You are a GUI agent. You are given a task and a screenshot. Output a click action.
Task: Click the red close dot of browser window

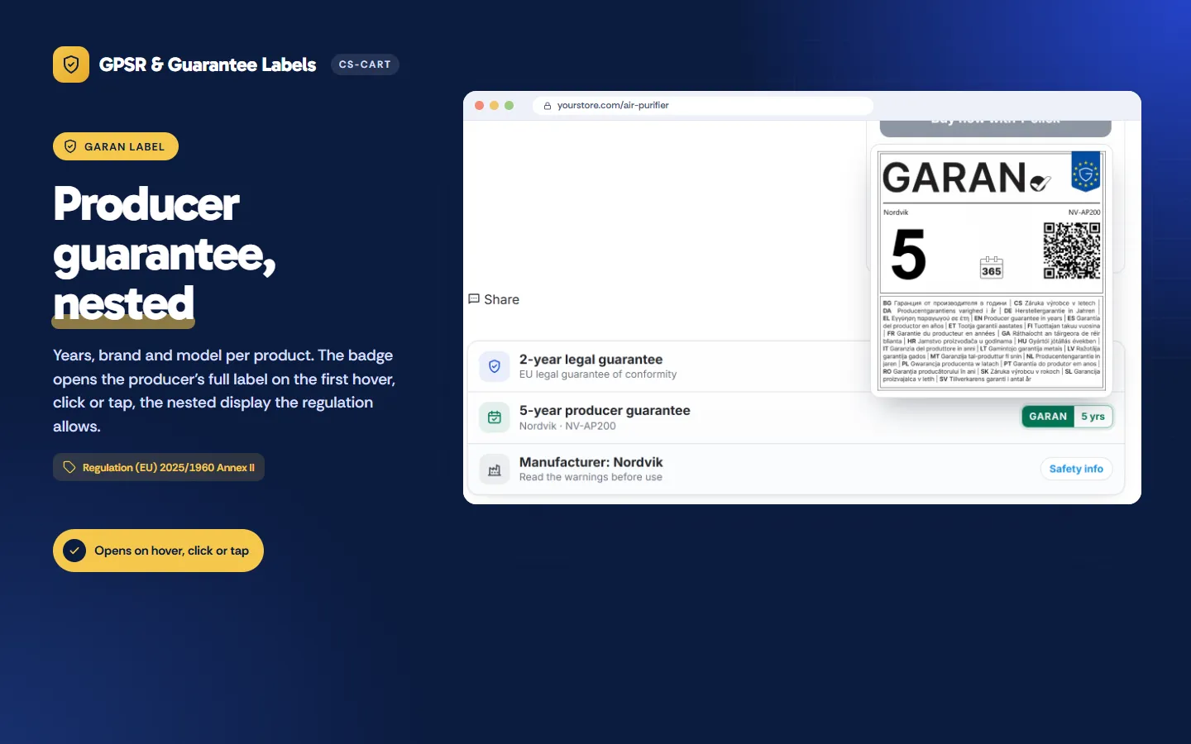[480, 105]
